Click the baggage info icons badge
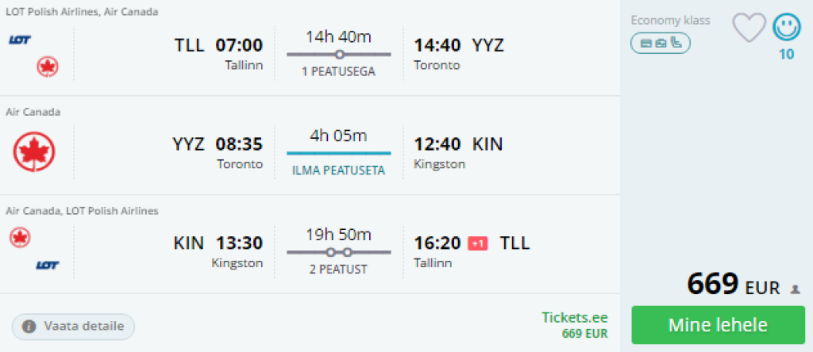 (661, 43)
